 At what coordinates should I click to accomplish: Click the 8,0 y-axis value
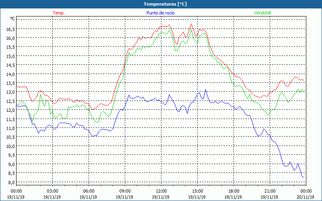(x=12, y=183)
